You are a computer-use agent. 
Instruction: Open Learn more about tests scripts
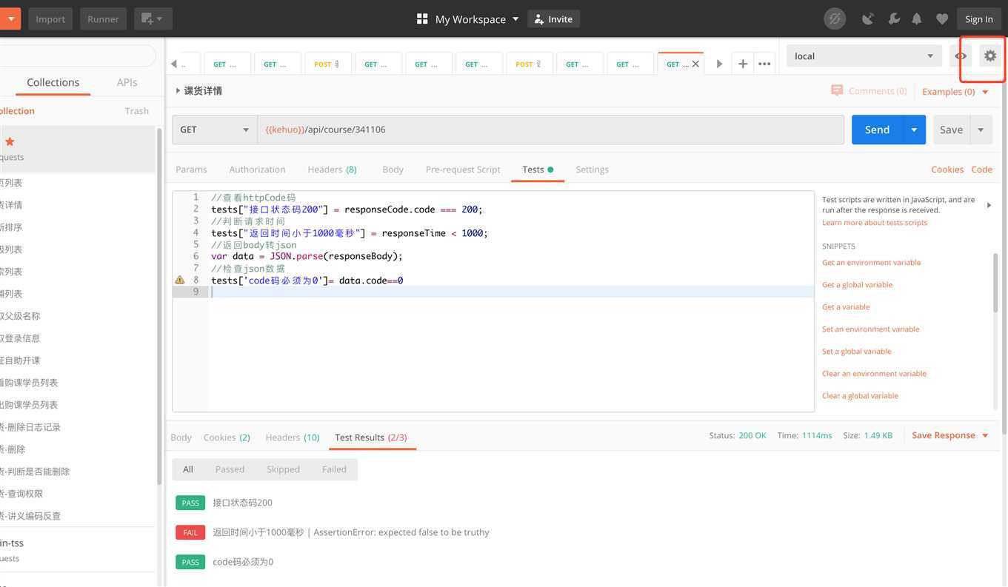click(875, 222)
